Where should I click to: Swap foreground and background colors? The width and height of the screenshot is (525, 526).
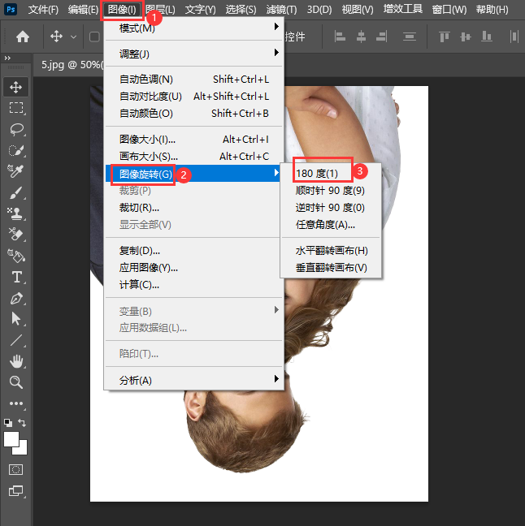tap(22, 423)
